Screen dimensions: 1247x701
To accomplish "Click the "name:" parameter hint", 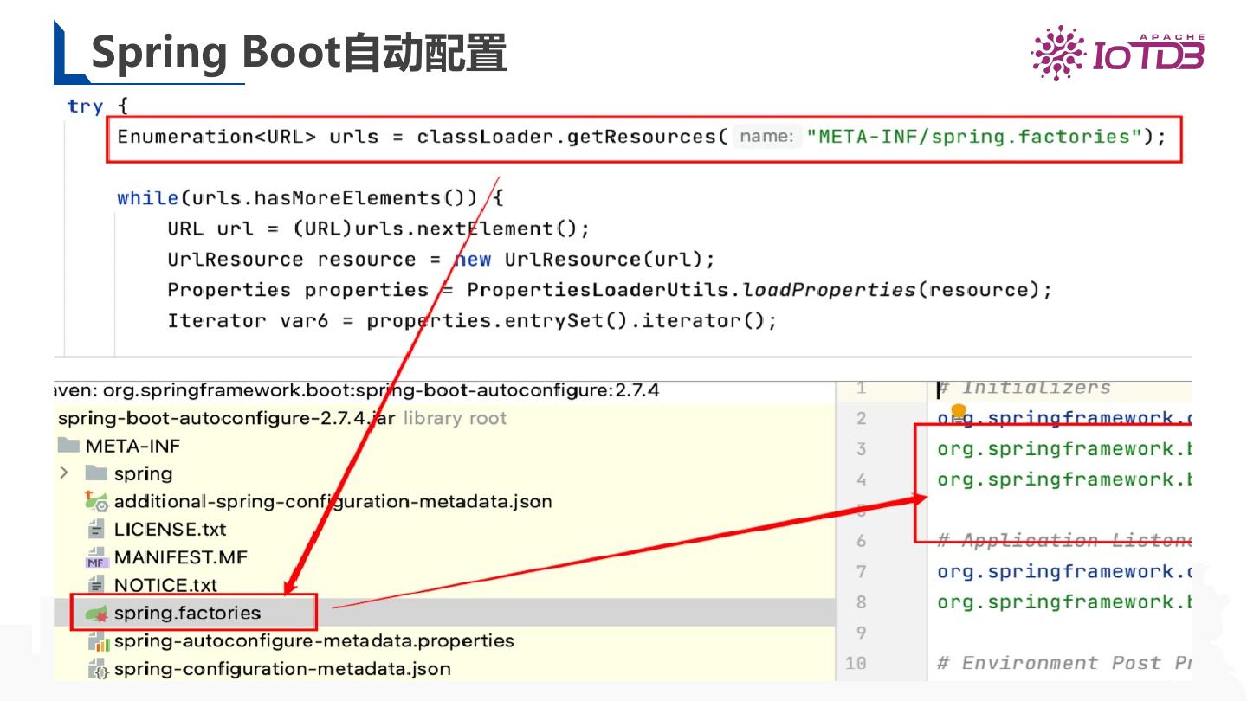I will click(766, 137).
